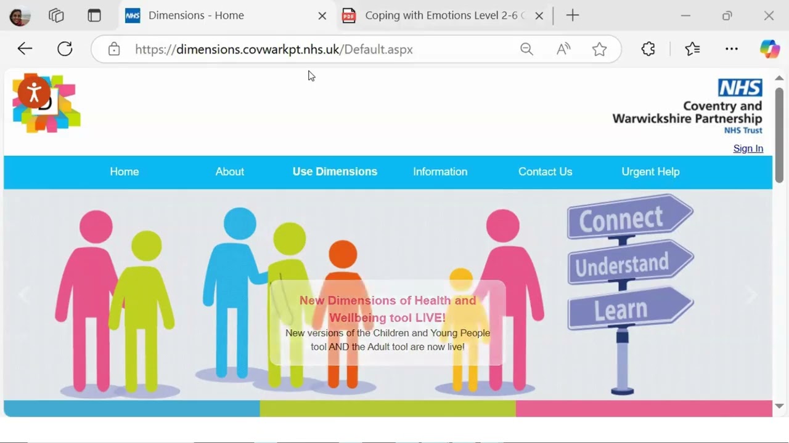Screen dimensions: 789x443
Task: Open the Information menu item
Action: (440, 172)
